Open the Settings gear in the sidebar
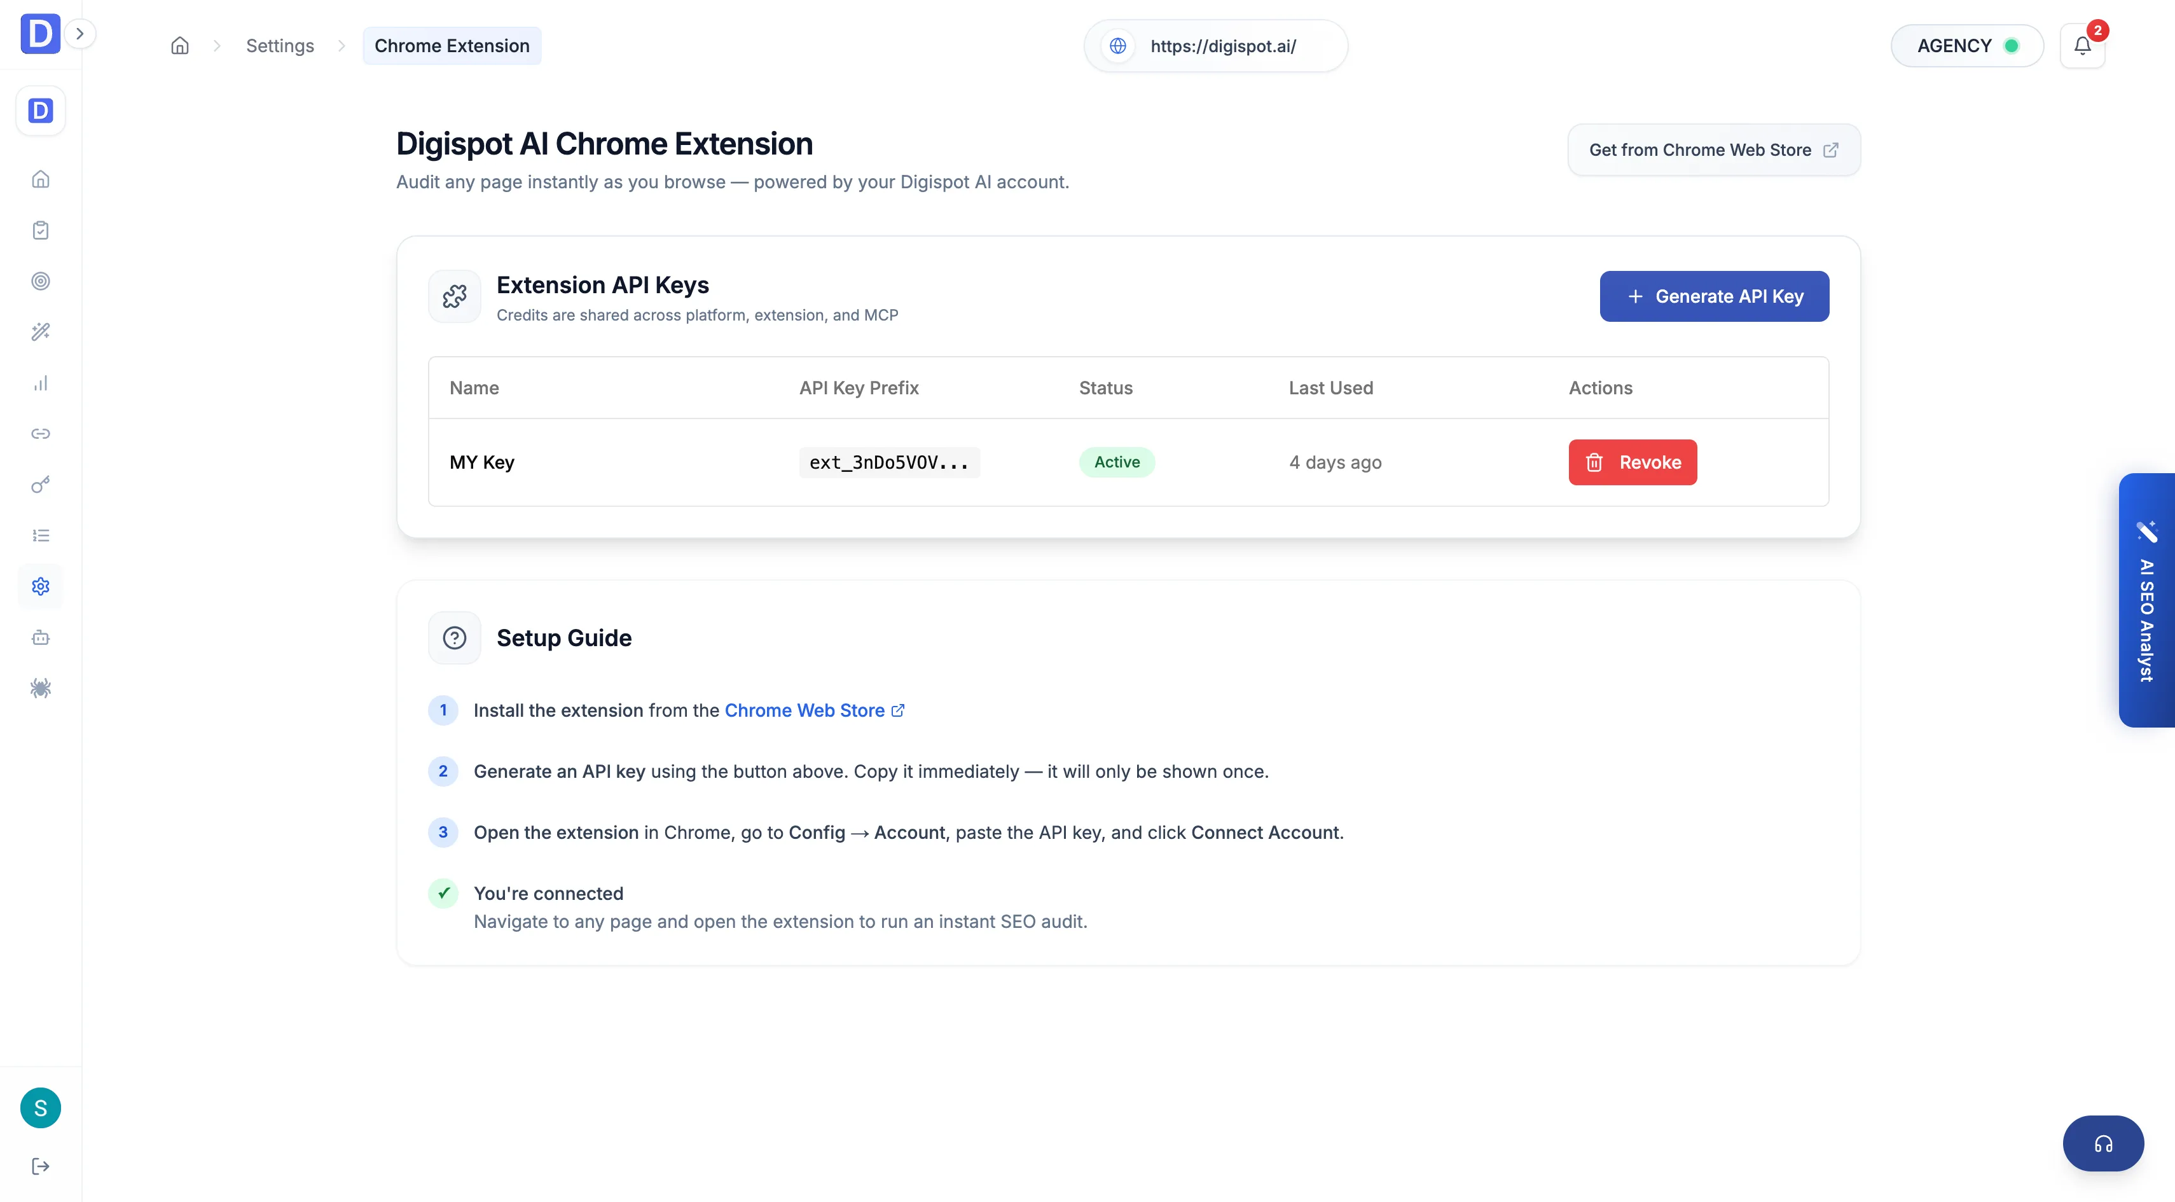 click(x=41, y=586)
